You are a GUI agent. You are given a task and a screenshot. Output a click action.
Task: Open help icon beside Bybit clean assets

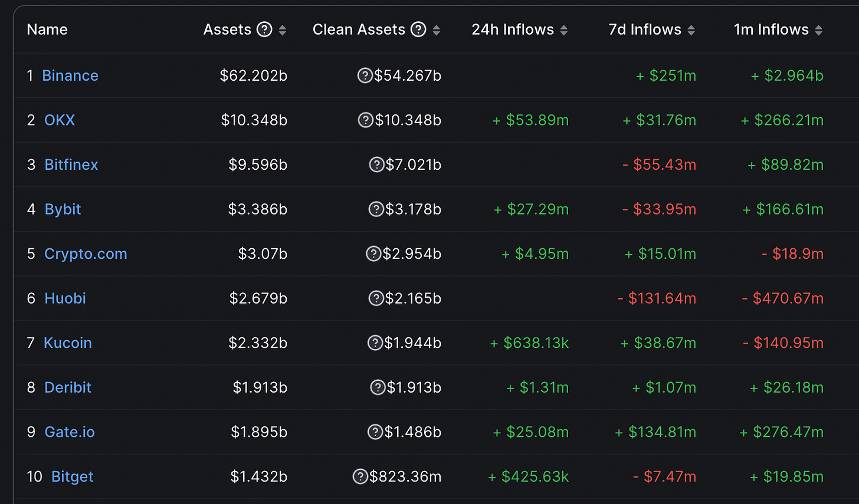point(376,209)
